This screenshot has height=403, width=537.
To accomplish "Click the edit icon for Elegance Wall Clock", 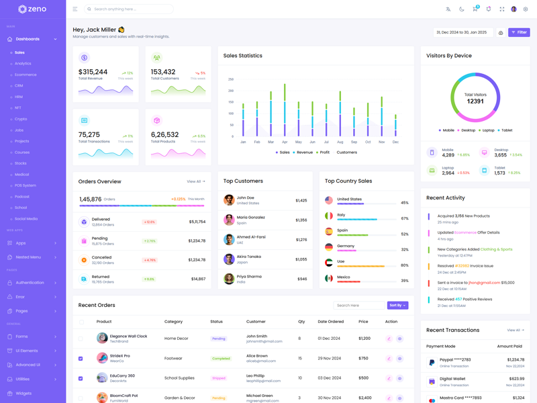I will coord(389,339).
